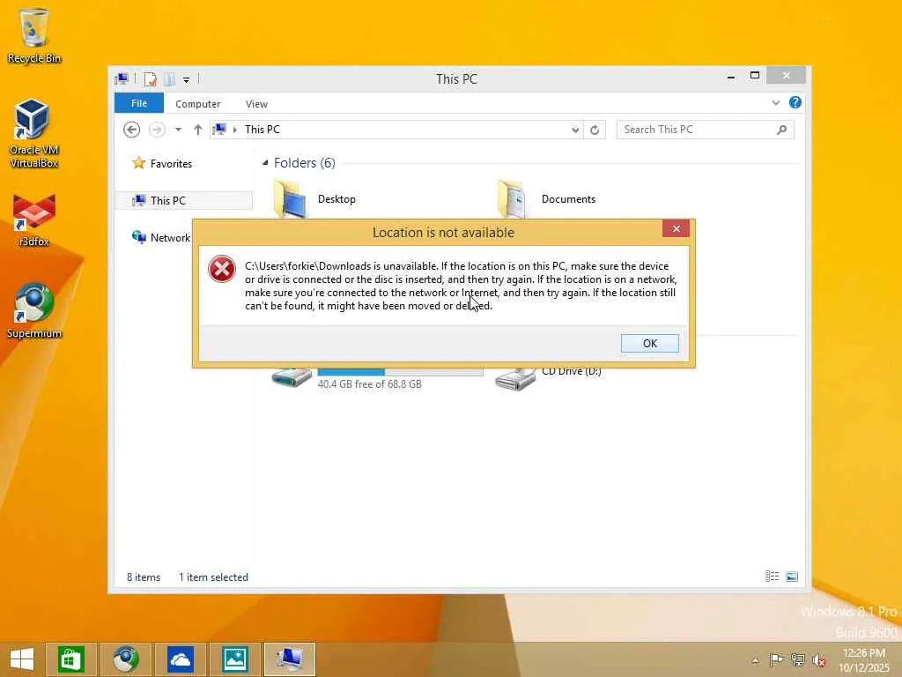Click the 40.4 GB free of 68.8 GB text
The image size is (902, 677).
(x=369, y=384)
